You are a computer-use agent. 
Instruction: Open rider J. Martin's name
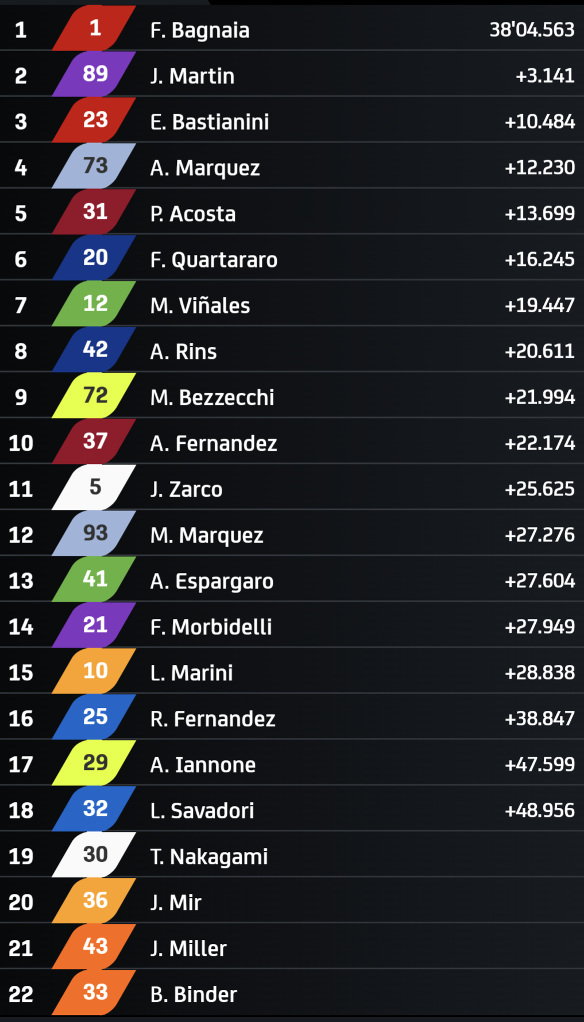point(192,76)
